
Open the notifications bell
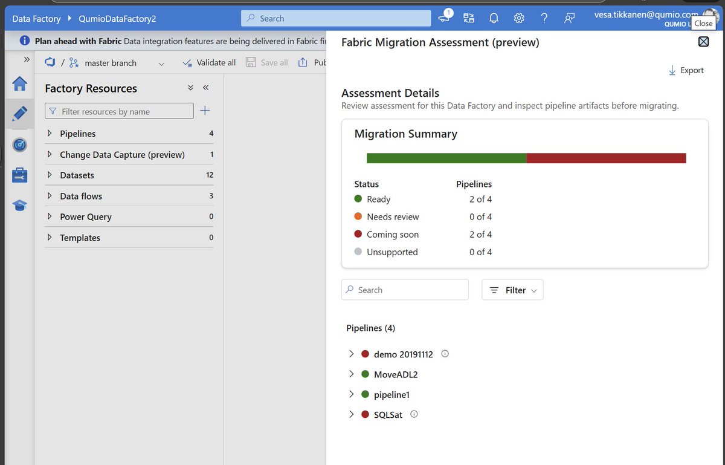click(494, 18)
